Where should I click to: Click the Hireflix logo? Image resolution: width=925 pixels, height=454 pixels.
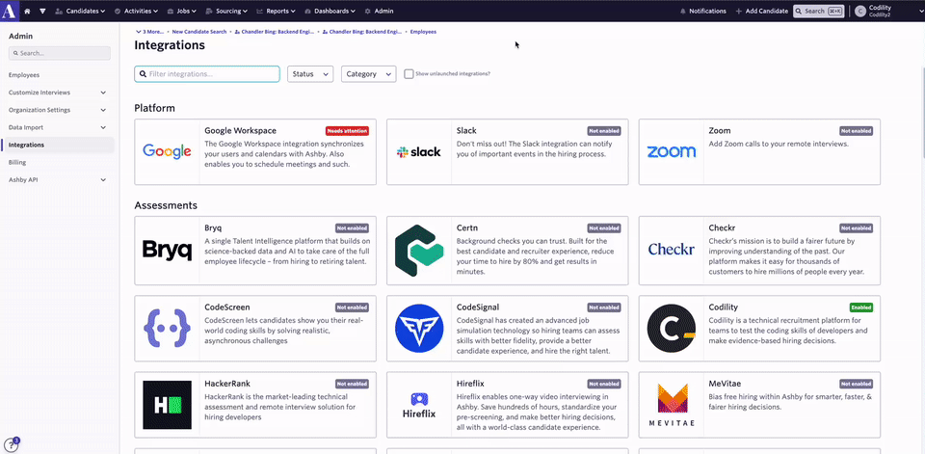[x=419, y=405]
